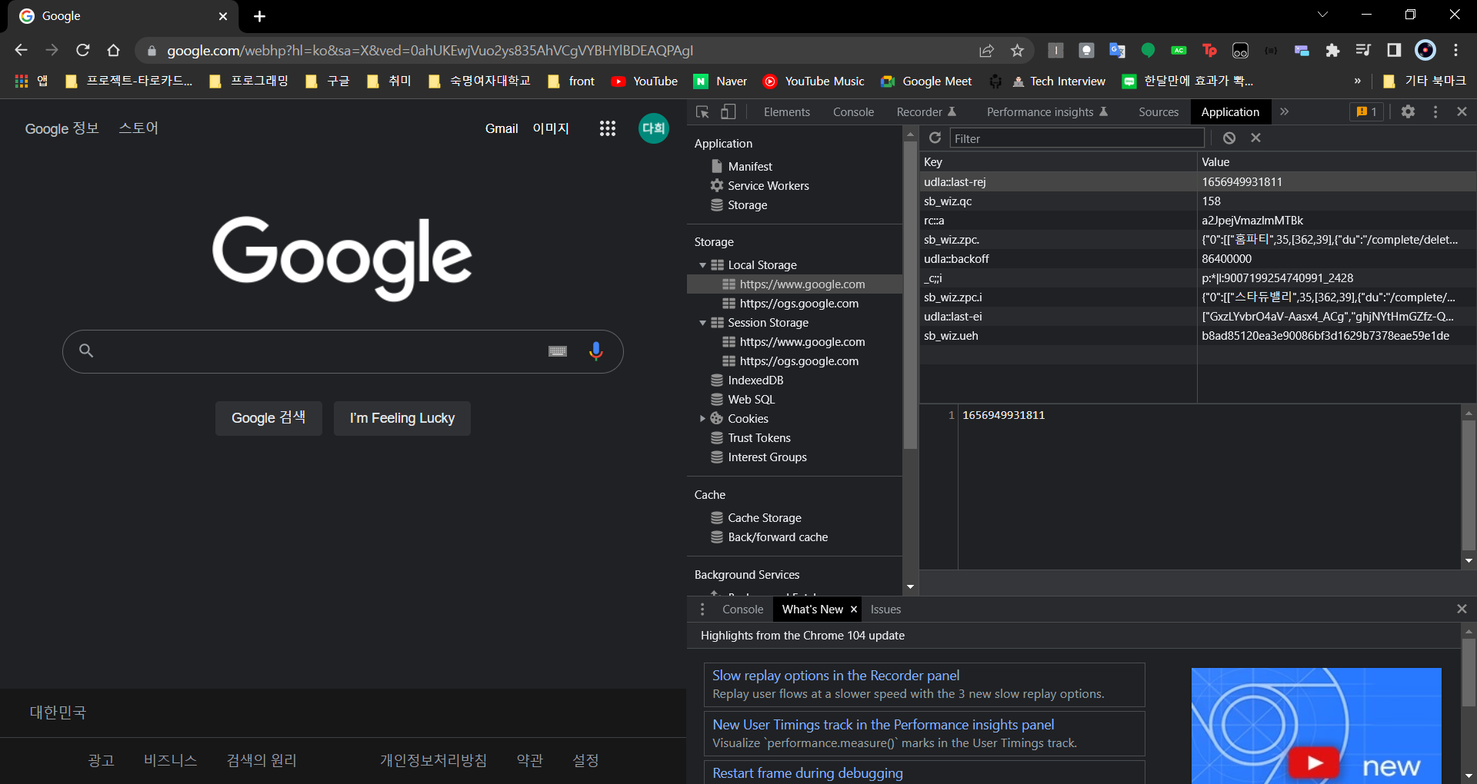Screen dimensions: 1477x784
Task: Go to the home page icon
Action: tap(114, 50)
